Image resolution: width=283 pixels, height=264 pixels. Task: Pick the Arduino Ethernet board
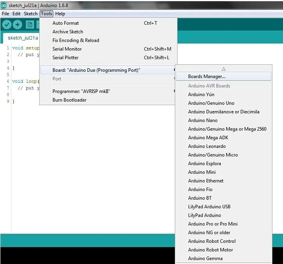coord(223,181)
